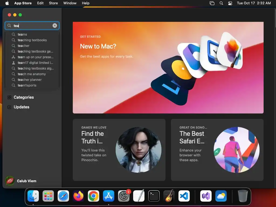Open the 'Find the Truth i...' games card
This screenshot has width=276, height=207.
(119, 150)
